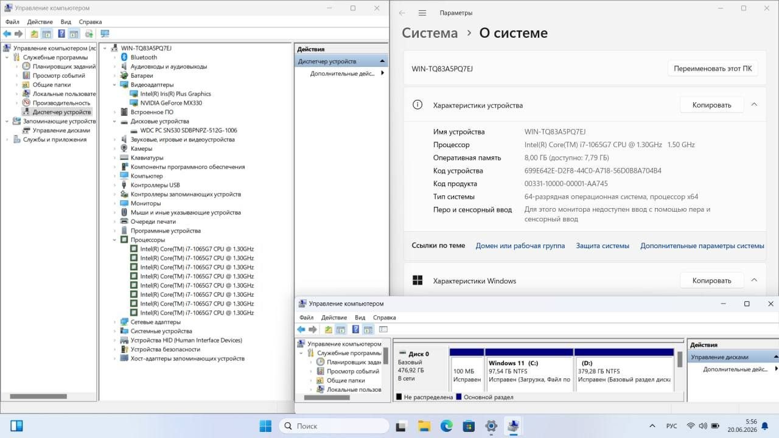The image size is (779, 438).
Task: Click the up-one-level folder icon in Device Manager toolbar
Action: coord(34,34)
